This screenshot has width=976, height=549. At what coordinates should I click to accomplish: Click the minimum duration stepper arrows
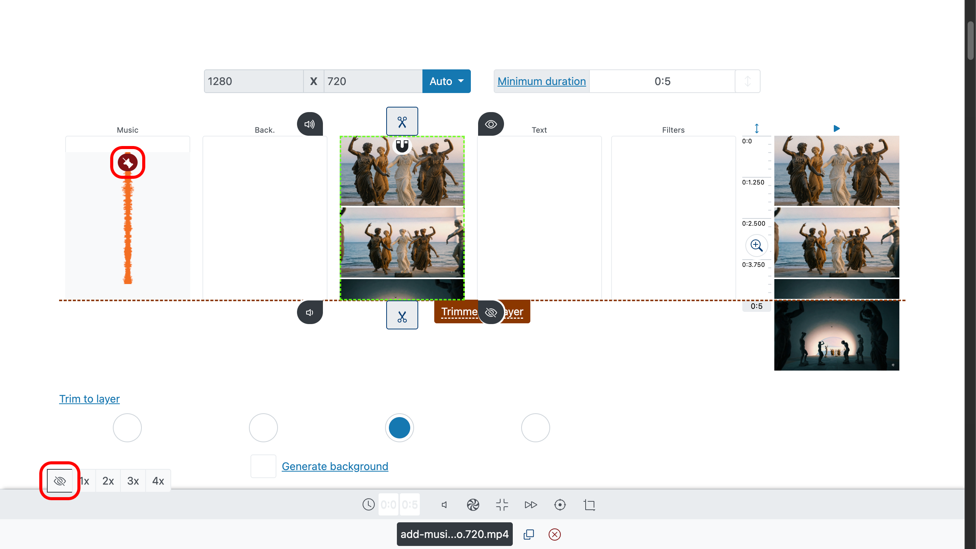coord(747,81)
